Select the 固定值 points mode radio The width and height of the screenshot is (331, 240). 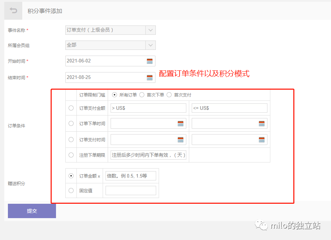pyautogui.click(x=71, y=190)
